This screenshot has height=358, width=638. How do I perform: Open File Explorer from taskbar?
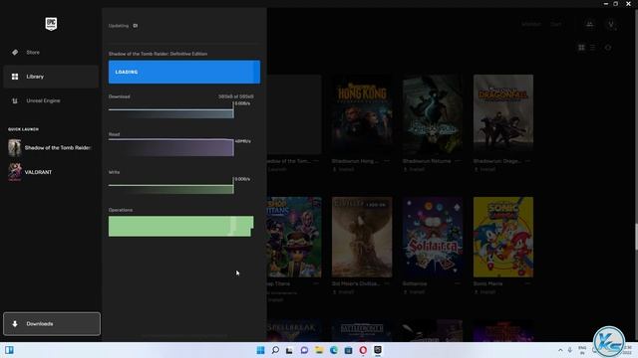tap(319, 350)
